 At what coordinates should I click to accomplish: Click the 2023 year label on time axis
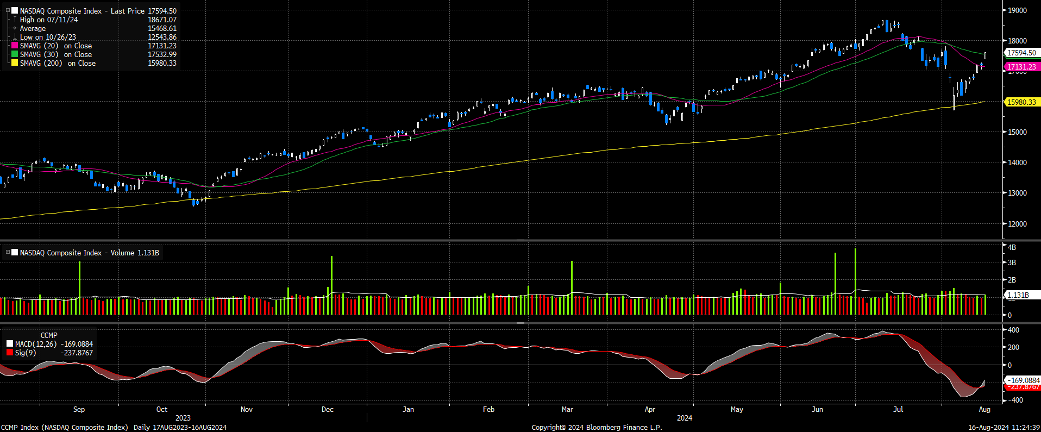click(183, 418)
